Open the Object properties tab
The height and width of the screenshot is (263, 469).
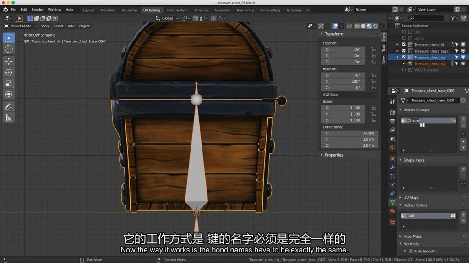(393, 158)
